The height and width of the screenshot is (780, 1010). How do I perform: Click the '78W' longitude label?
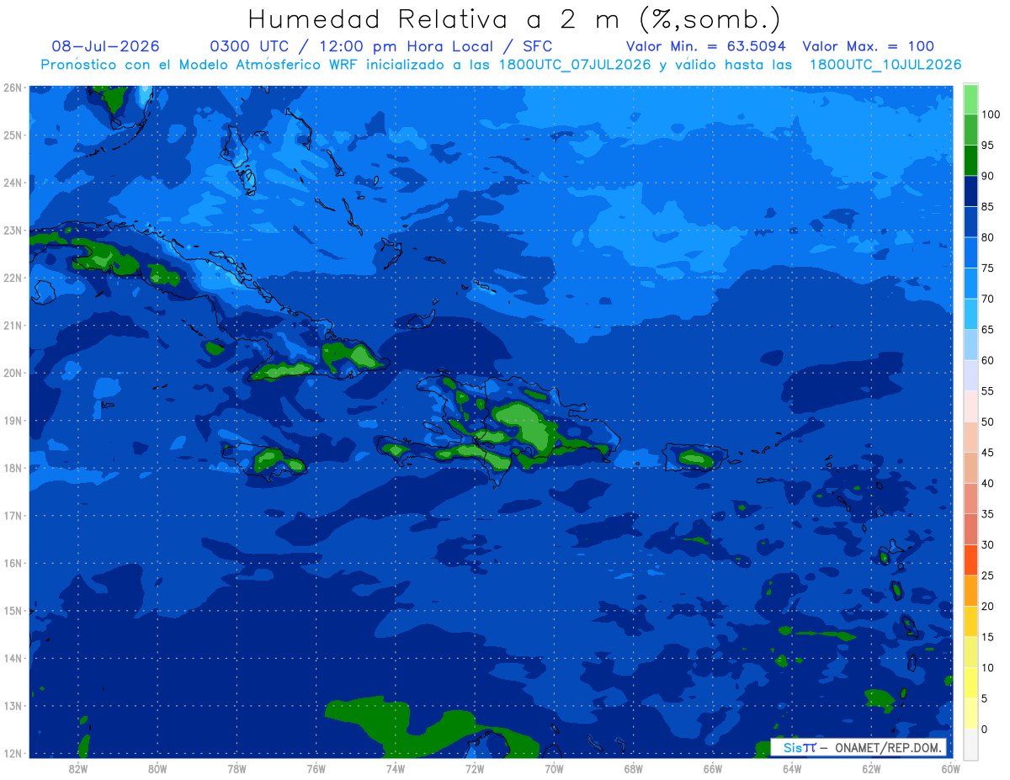(237, 768)
